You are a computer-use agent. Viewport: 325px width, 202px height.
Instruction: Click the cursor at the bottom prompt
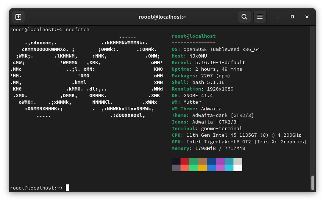click(x=67, y=188)
